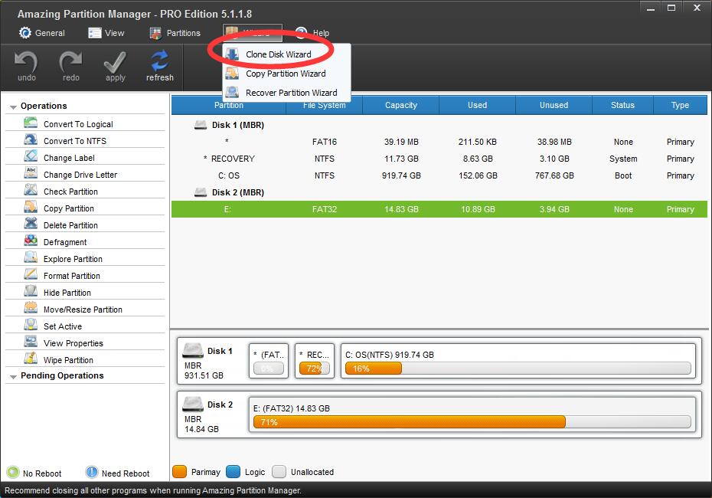This screenshot has width=712, height=498.
Task: Click the Explore Partition icon
Action: click(31, 257)
